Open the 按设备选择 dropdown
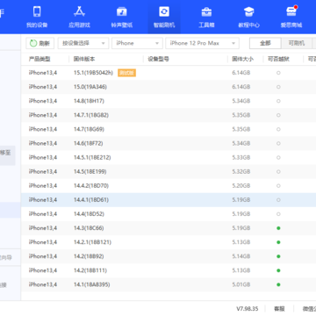Screen dimensions: 316x316 coord(83,43)
